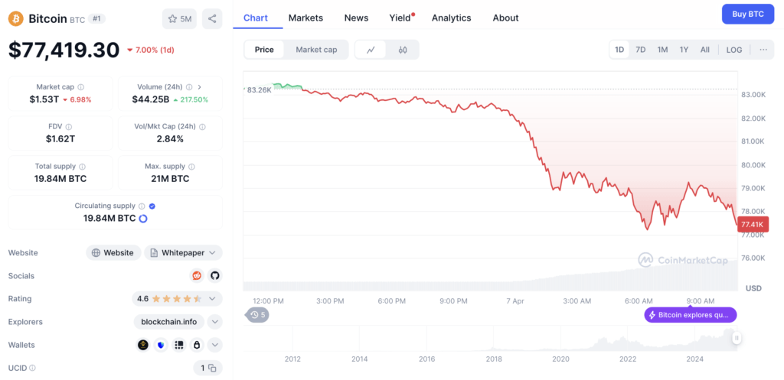Open the About tab
The image size is (784, 380).
(505, 18)
